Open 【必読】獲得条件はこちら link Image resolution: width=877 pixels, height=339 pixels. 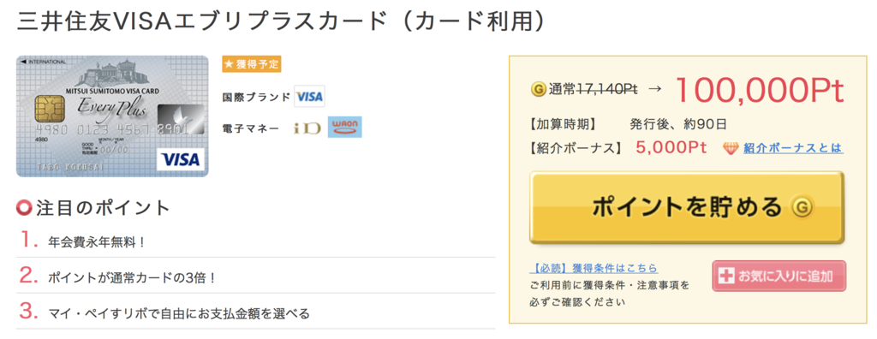594,268
